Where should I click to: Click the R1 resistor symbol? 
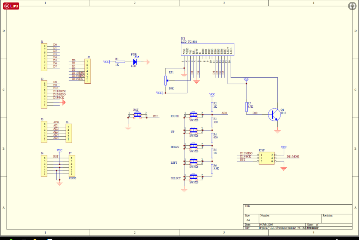pos(120,62)
